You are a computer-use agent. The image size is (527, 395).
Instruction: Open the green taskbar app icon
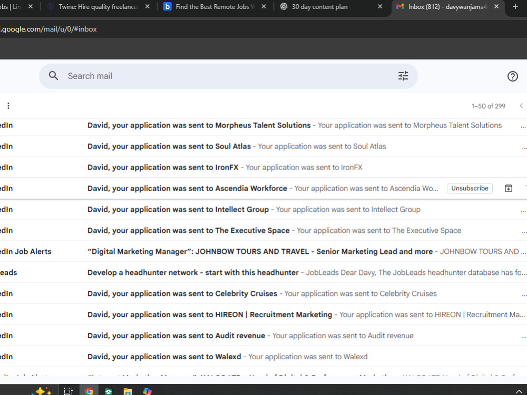pyautogui.click(x=108, y=391)
